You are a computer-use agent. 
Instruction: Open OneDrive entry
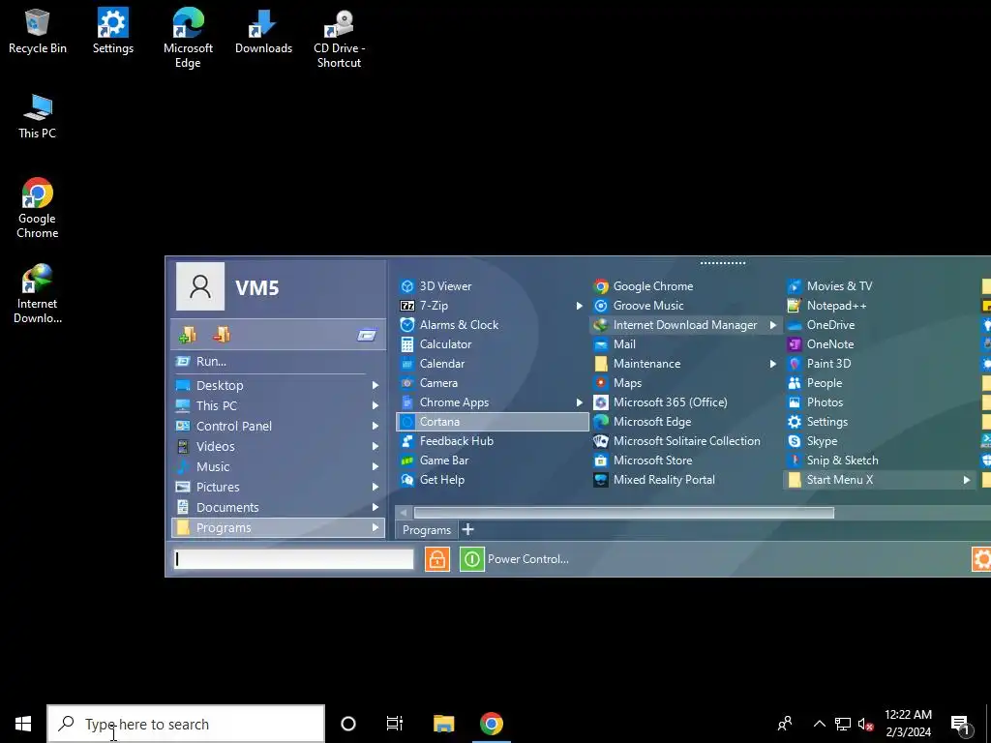pyautogui.click(x=880, y=325)
